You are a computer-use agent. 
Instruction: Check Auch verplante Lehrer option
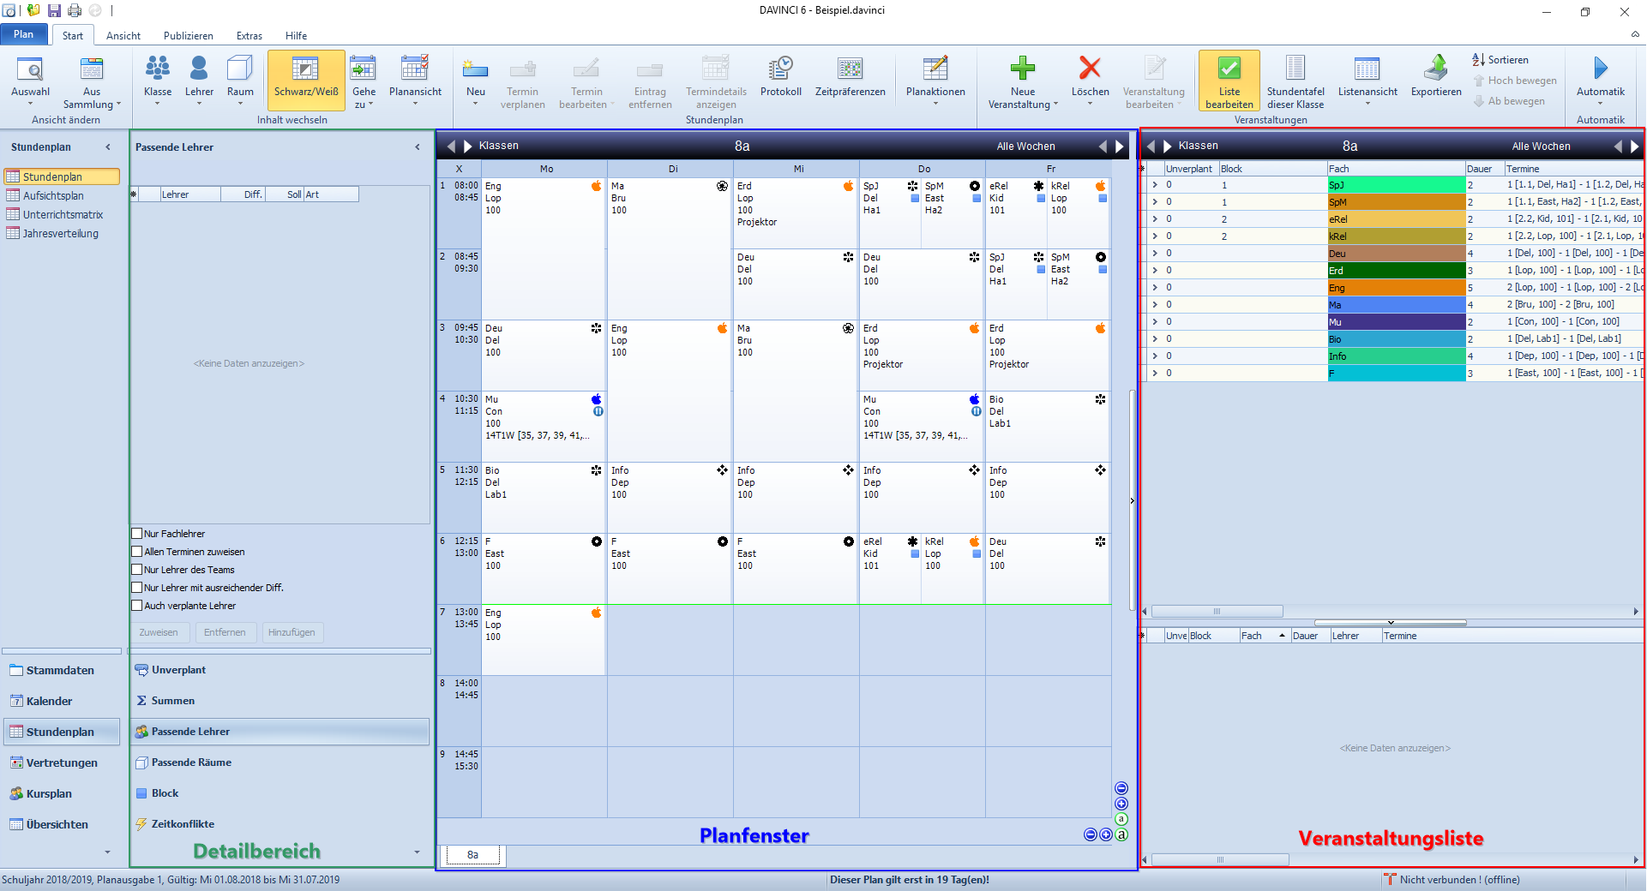[x=136, y=606]
